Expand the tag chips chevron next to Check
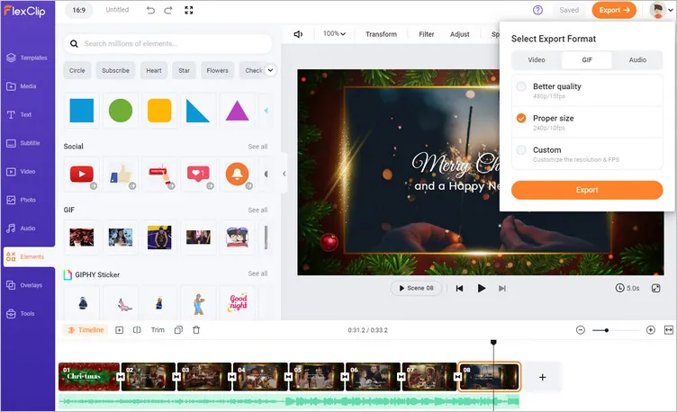The image size is (677, 412). [x=270, y=70]
